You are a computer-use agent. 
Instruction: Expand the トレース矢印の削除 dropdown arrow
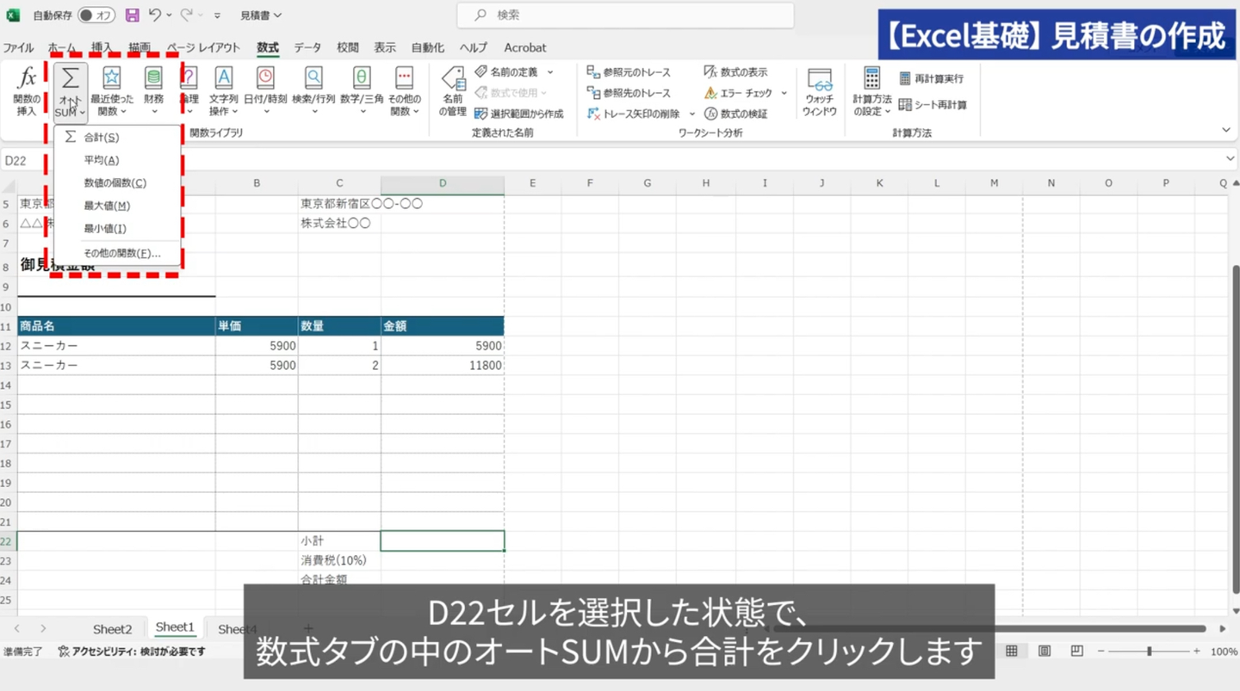click(691, 114)
